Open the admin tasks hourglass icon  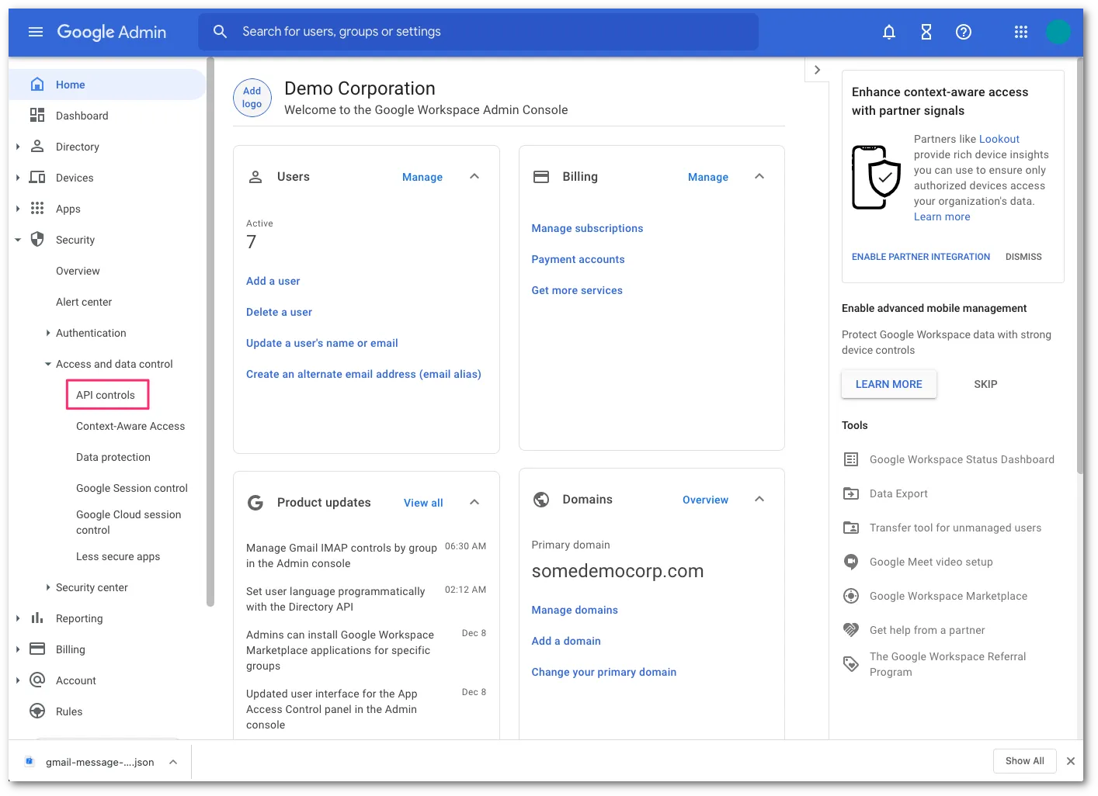(x=926, y=32)
